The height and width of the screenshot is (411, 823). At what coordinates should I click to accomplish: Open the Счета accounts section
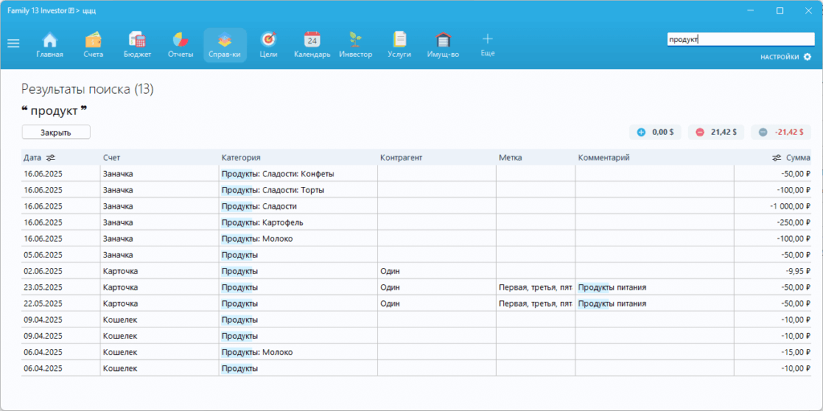pos(93,45)
